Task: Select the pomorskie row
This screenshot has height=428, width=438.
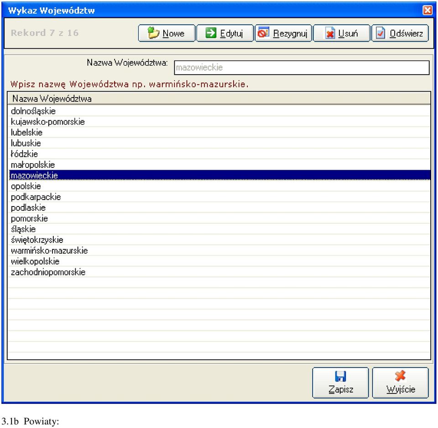Action: point(219,218)
